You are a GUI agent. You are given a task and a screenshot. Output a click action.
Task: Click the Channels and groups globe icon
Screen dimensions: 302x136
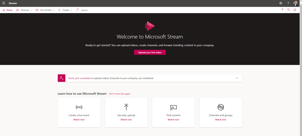pyautogui.click(x=221, y=107)
